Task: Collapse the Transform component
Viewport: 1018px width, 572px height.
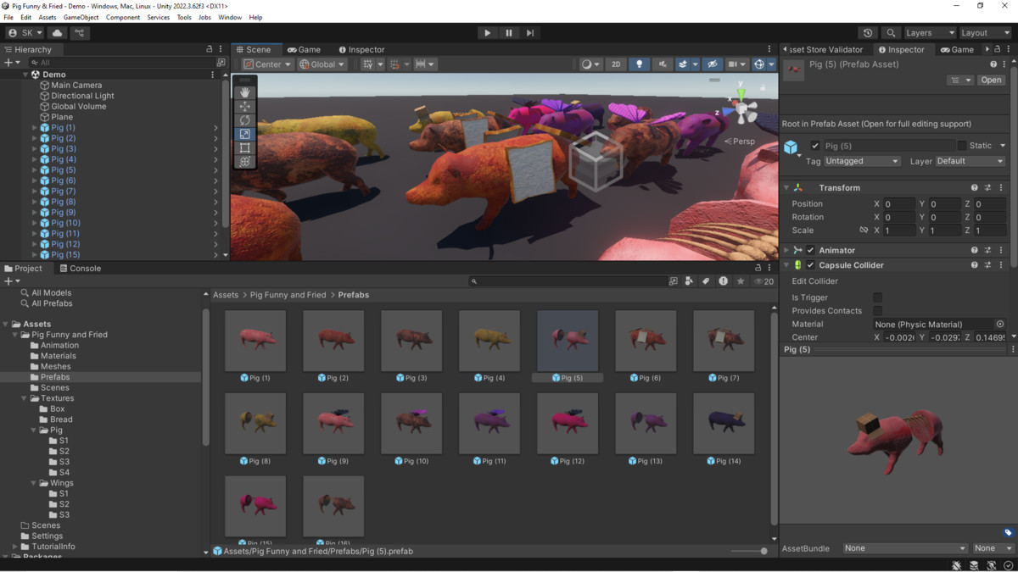Action: point(786,188)
